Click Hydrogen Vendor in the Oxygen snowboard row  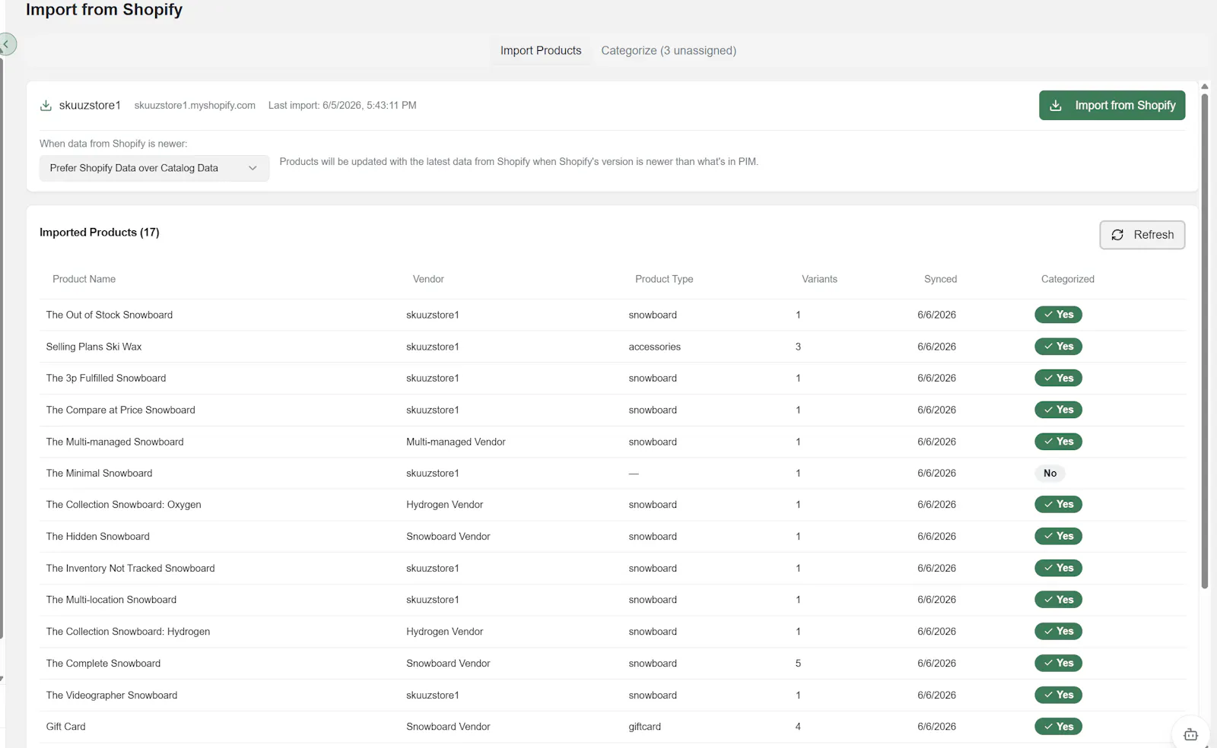click(x=444, y=505)
